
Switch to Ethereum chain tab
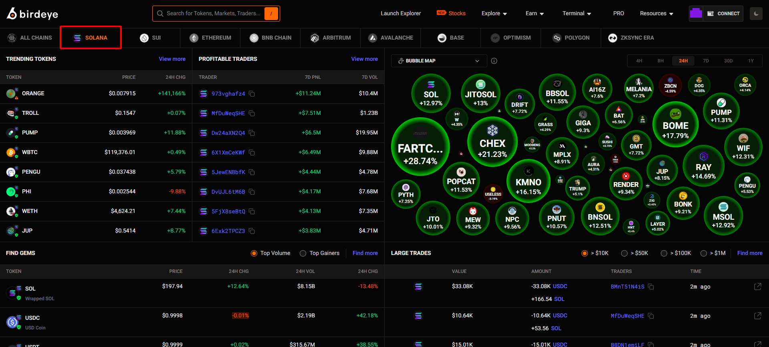coord(210,38)
